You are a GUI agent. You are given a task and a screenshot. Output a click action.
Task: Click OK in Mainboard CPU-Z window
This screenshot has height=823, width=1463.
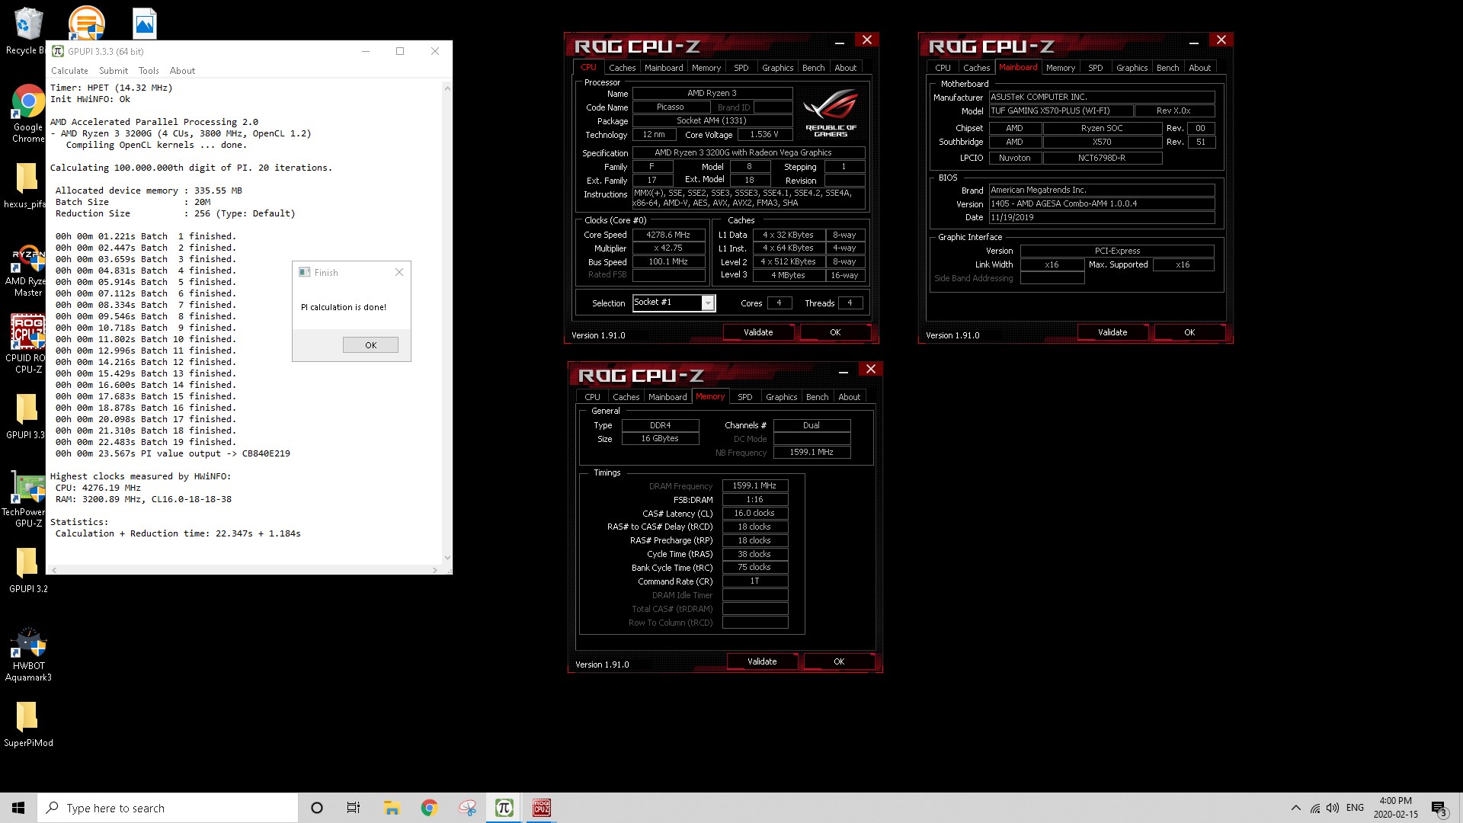click(x=1189, y=332)
